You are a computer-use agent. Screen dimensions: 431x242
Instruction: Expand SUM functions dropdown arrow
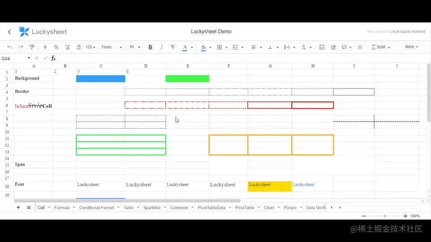click(389, 48)
